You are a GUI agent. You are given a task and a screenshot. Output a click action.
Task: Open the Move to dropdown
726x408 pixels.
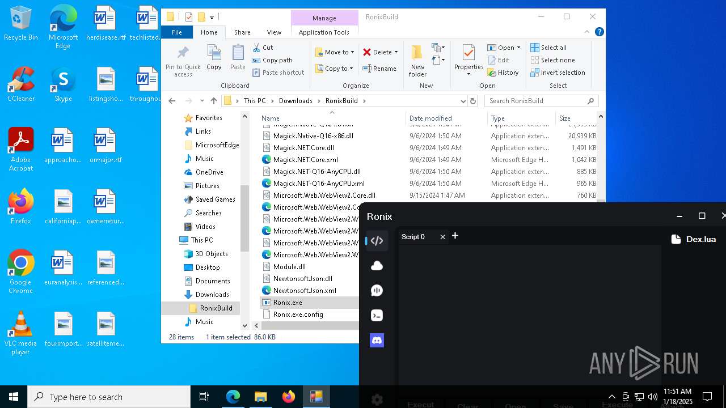(x=335, y=52)
